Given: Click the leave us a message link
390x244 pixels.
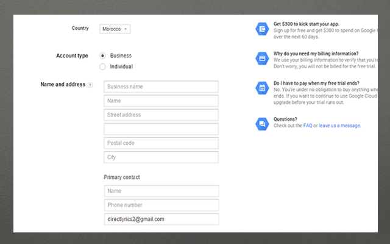Looking at the screenshot, I should tap(340, 126).
